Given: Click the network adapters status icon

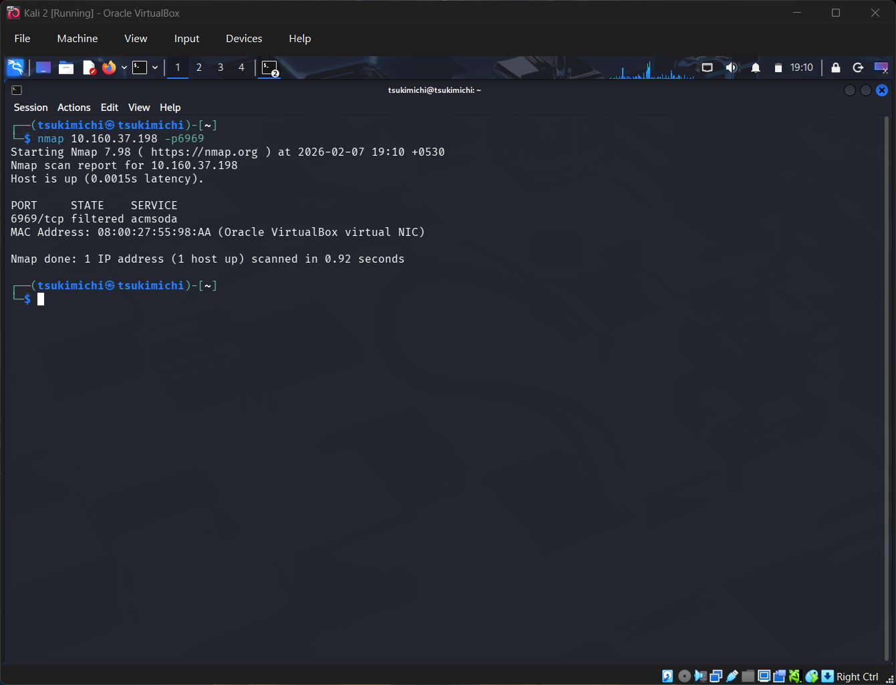Looking at the screenshot, I should coord(716,676).
